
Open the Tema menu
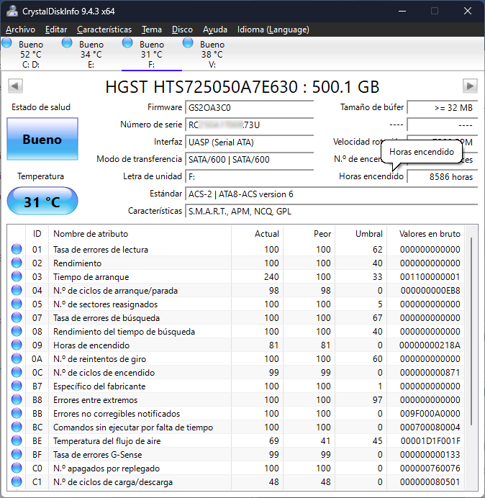click(152, 30)
